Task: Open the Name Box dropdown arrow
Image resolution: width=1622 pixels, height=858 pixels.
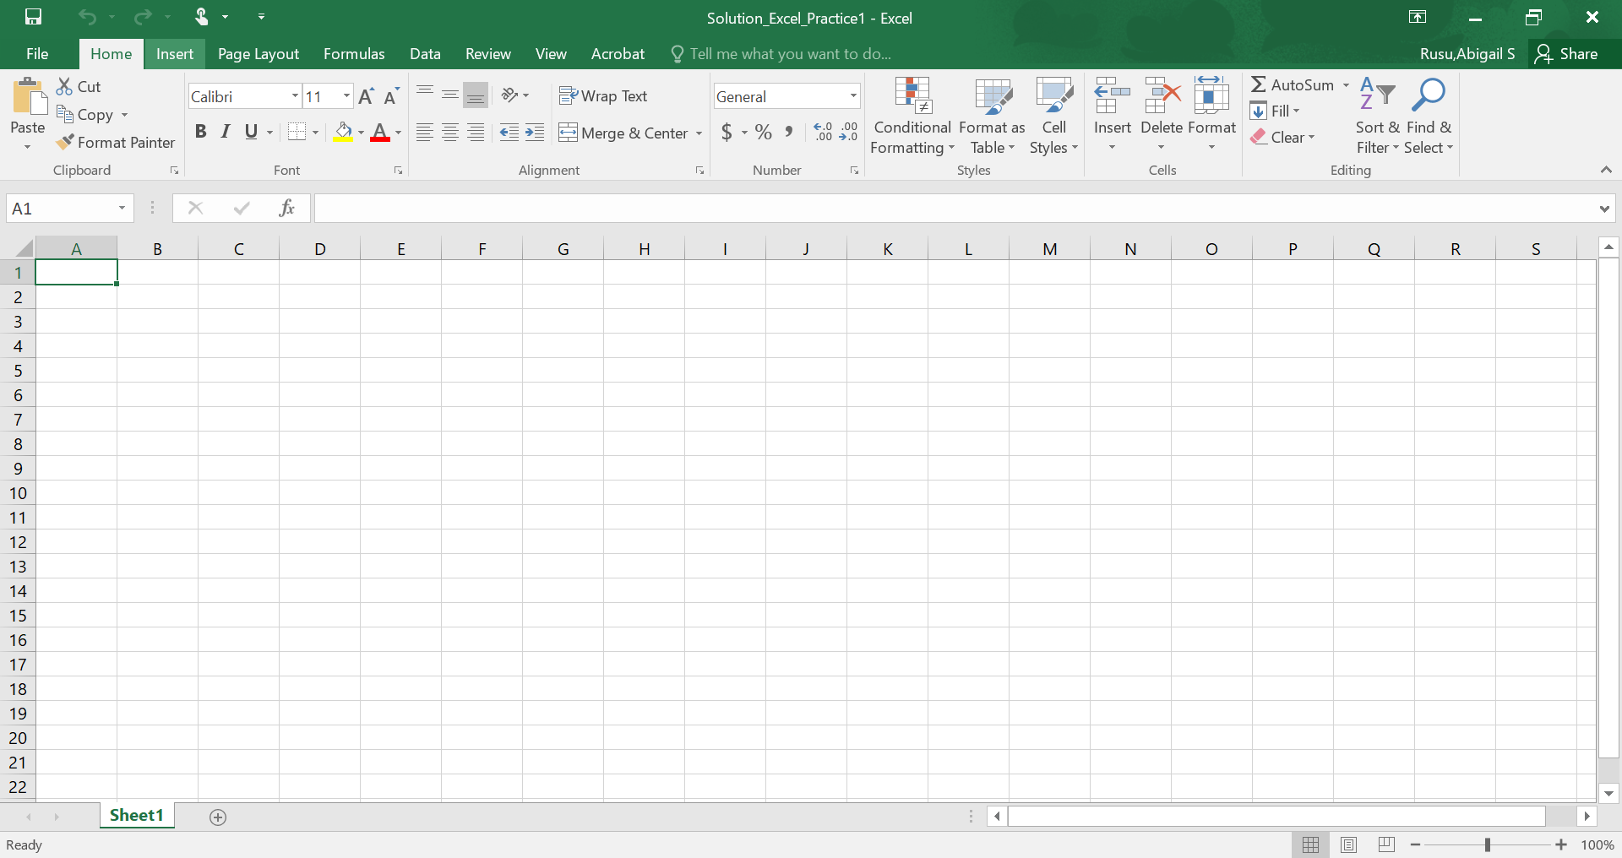Action: coord(122,208)
